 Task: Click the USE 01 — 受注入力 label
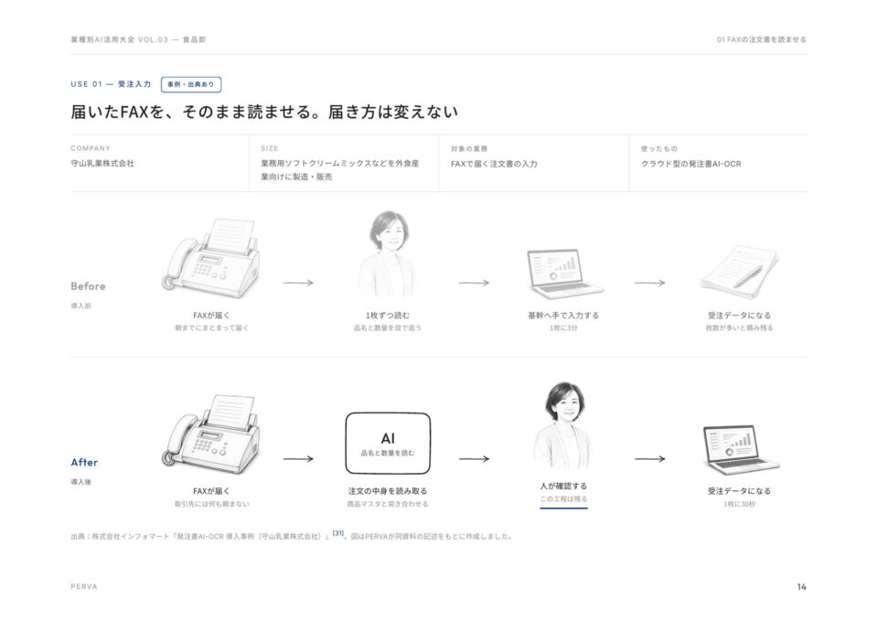(111, 84)
